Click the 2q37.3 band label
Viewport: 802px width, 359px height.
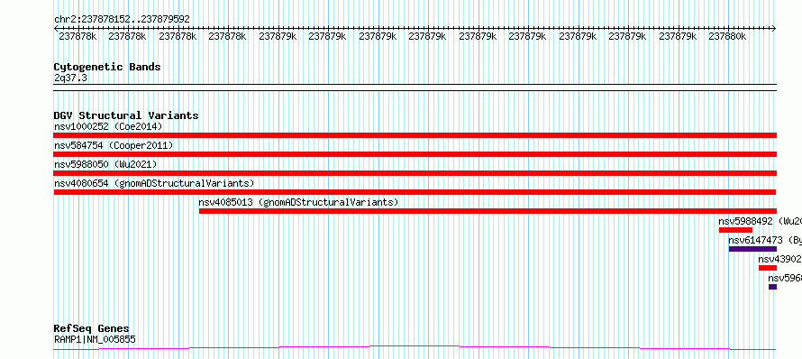(70, 78)
